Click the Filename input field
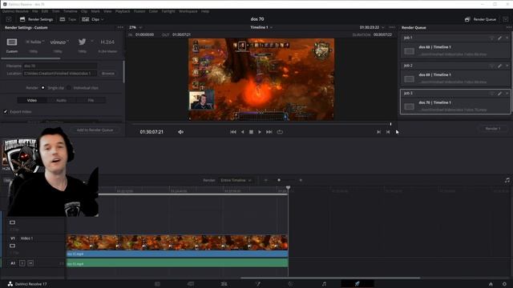The width and height of the screenshot is (513, 288). pos(60,66)
